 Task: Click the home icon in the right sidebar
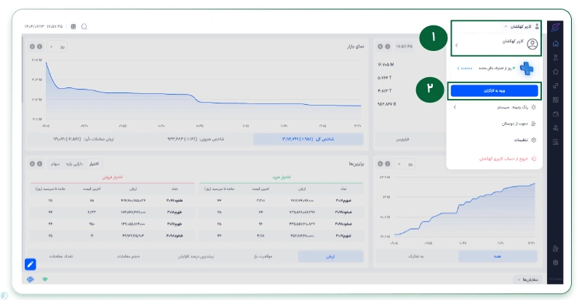click(556, 44)
